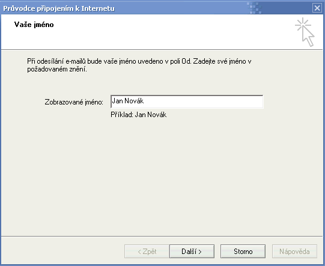Click the Příklad: Jan Novák hint text
The width and height of the screenshot is (325, 266).
pyautogui.click(x=138, y=115)
